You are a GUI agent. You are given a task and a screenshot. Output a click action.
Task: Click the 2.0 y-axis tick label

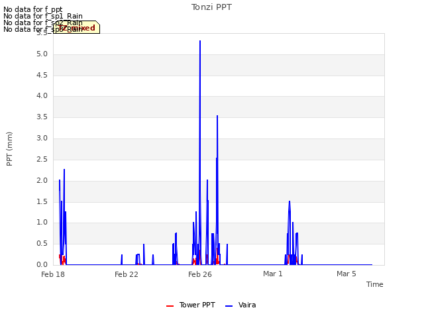(x=42, y=180)
